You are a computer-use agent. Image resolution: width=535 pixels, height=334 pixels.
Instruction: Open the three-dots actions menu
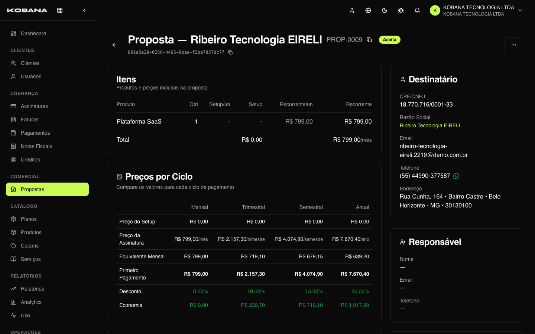(x=514, y=45)
